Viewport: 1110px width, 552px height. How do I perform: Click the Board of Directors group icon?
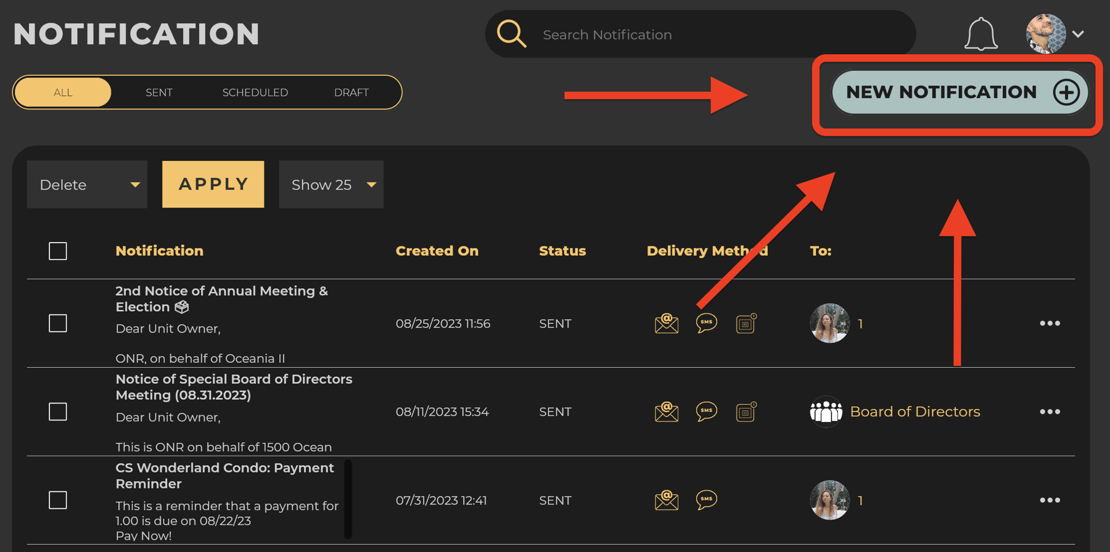pos(827,411)
